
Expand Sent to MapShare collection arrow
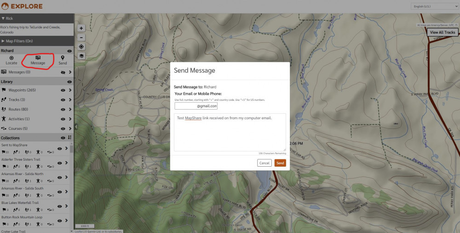pos(66,148)
